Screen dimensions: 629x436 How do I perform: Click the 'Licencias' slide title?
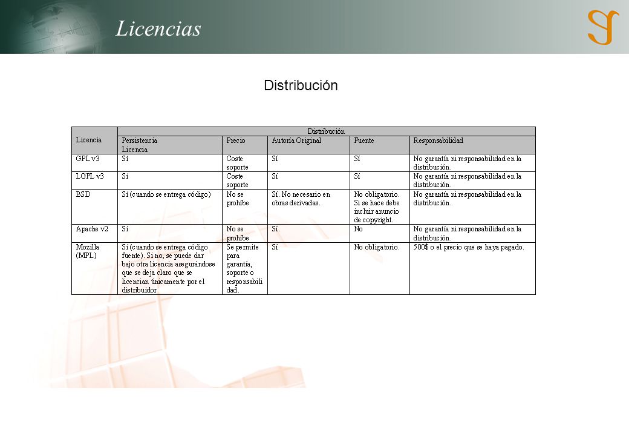pos(158,28)
